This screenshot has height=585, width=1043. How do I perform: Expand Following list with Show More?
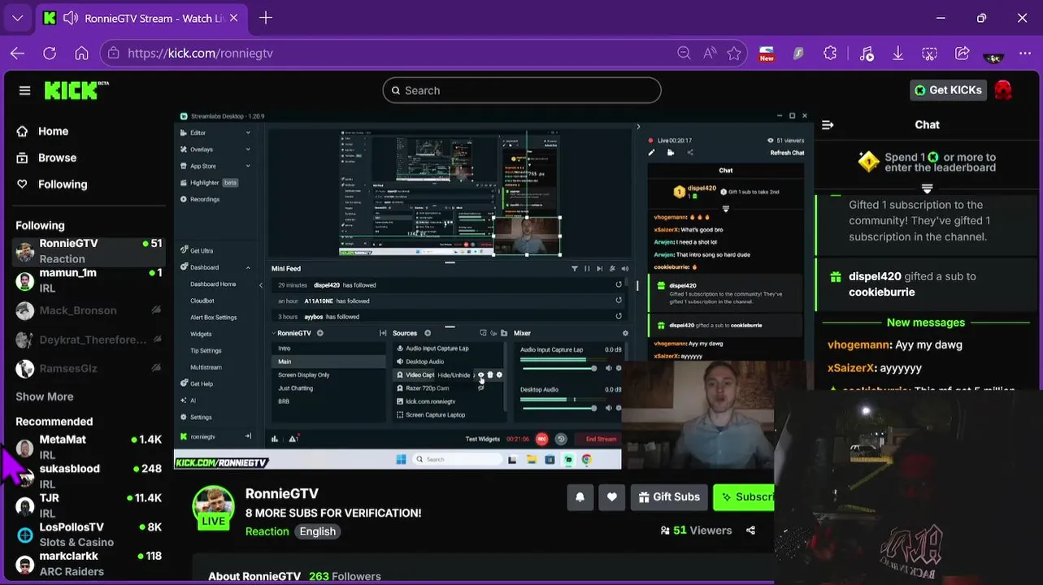(x=45, y=396)
